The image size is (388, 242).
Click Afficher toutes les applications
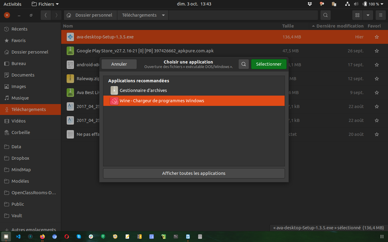pos(194,173)
